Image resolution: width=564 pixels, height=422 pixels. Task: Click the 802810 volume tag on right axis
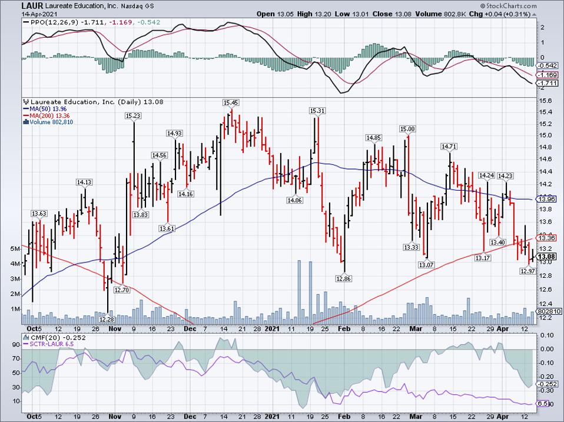point(549,311)
